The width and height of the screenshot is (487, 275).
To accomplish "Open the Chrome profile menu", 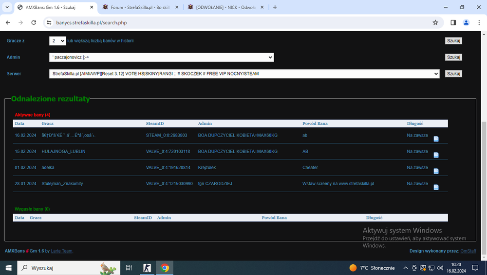I will pyautogui.click(x=466, y=22).
